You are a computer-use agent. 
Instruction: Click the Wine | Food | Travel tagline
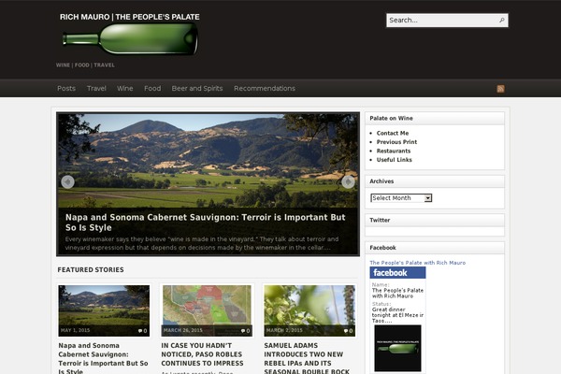pyautogui.click(x=85, y=65)
